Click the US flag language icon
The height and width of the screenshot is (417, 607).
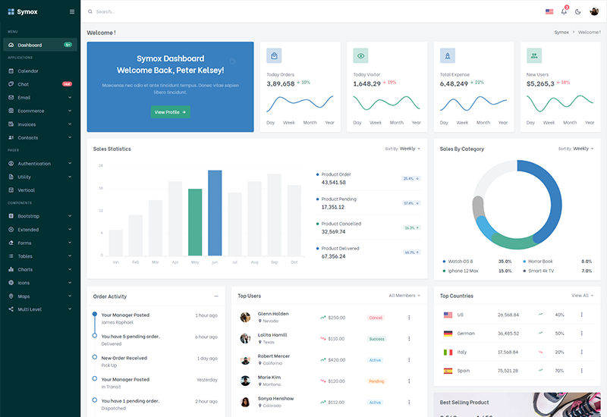pos(549,11)
